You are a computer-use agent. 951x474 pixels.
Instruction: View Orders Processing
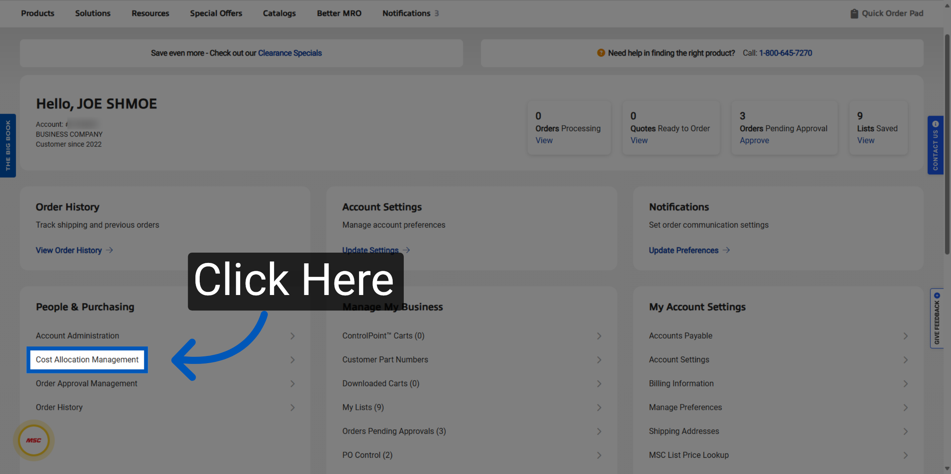click(544, 141)
